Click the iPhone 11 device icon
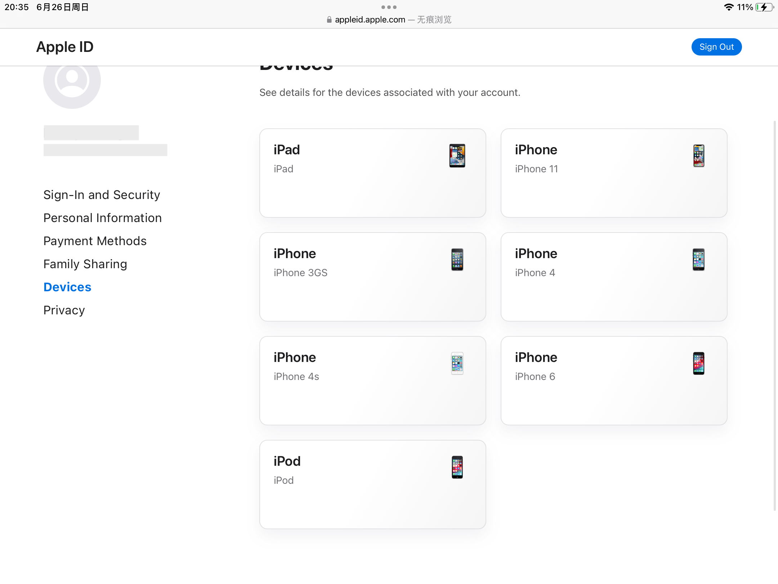This screenshot has width=778, height=584. (698, 156)
